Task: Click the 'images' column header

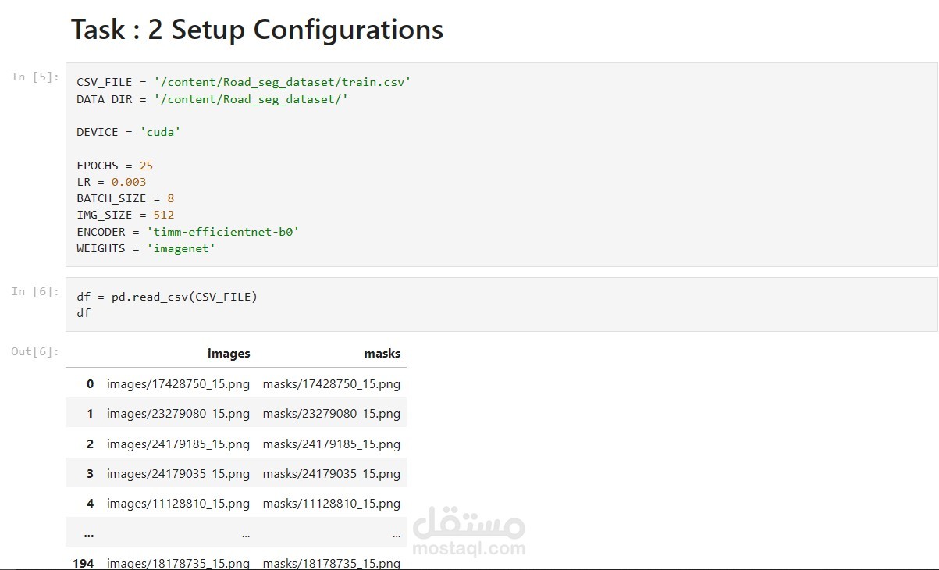Action: point(229,354)
